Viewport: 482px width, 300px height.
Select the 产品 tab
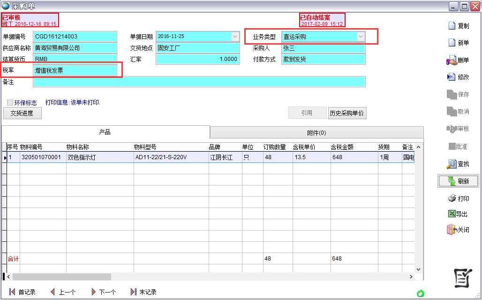104,132
